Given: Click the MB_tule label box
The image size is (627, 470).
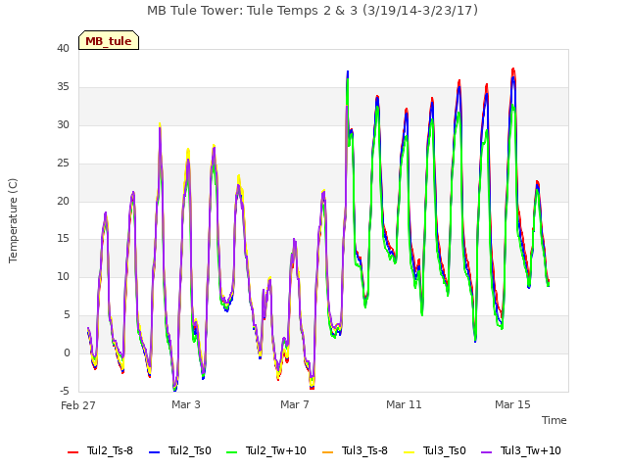Looking at the screenshot, I should [109, 40].
